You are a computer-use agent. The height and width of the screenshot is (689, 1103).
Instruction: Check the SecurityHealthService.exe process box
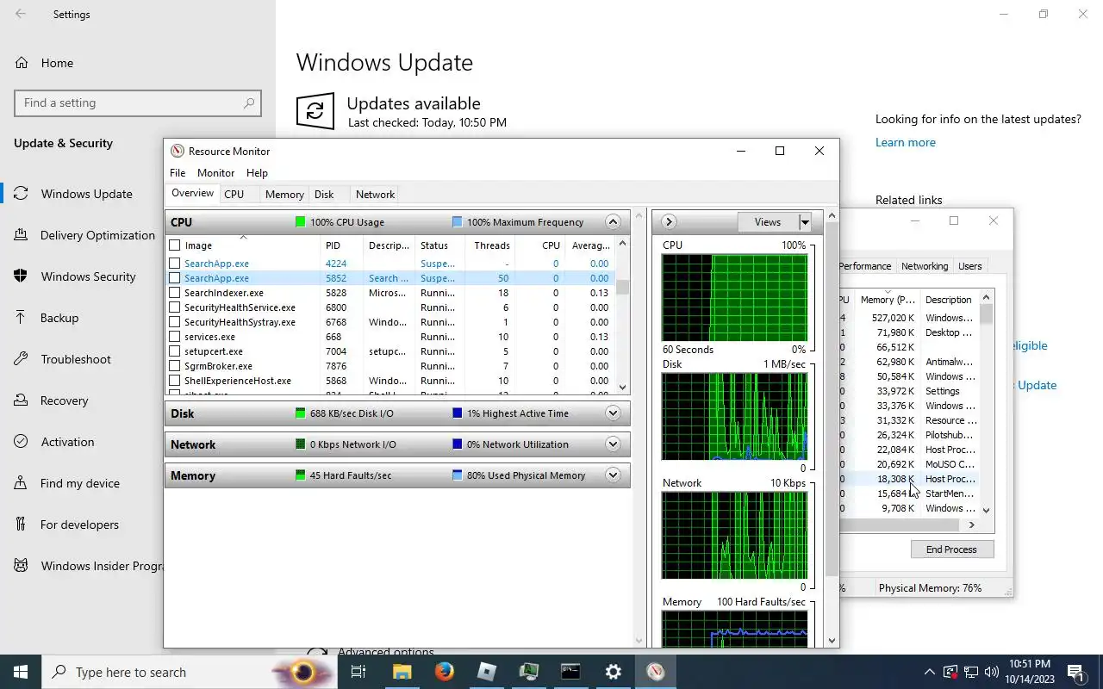click(175, 307)
